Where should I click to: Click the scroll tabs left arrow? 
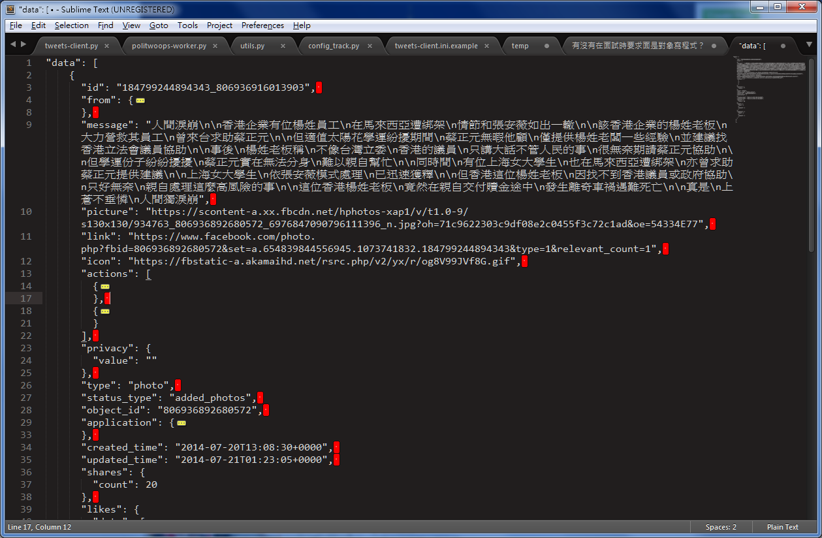pos(13,44)
